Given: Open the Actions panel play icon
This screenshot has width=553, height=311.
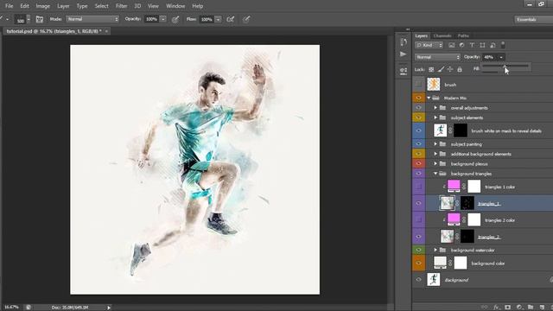Looking at the screenshot, I should click(x=404, y=54).
